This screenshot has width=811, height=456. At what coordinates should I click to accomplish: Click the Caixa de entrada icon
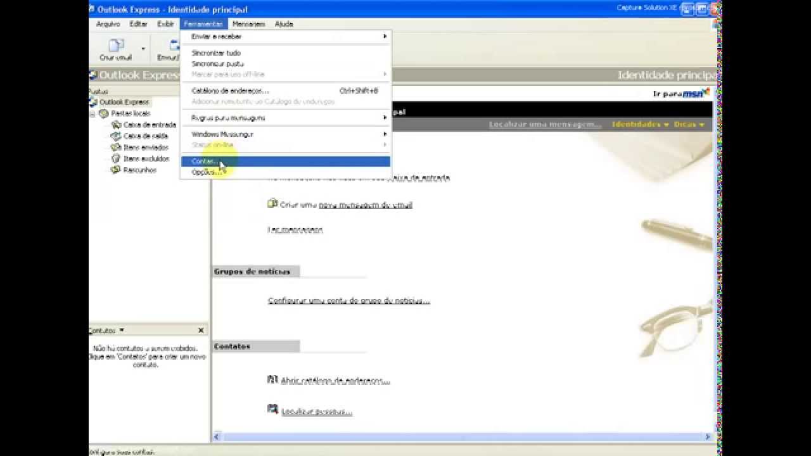coord(116,125)
